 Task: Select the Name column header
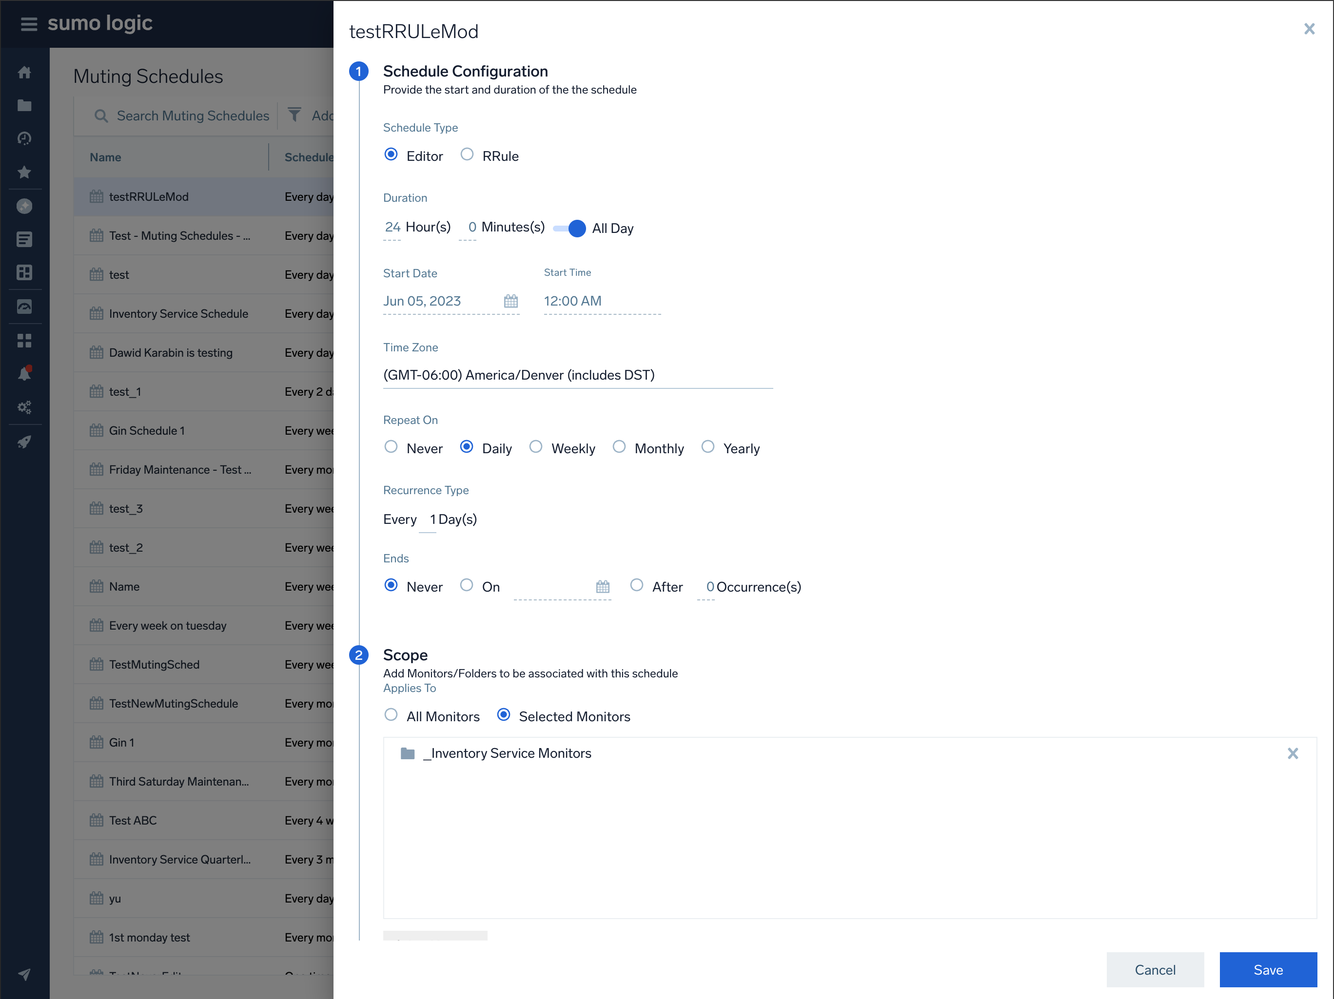105,157
